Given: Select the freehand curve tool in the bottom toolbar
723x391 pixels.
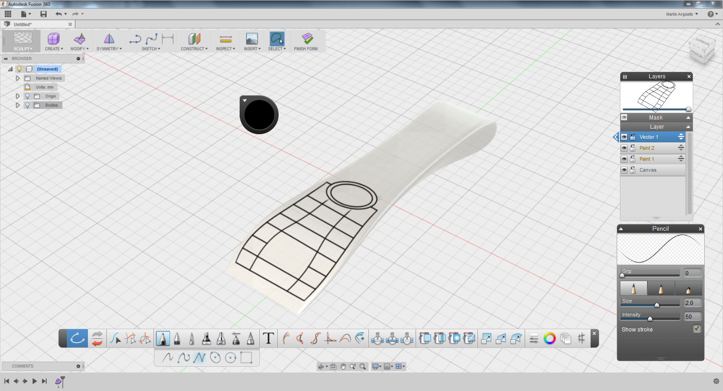Looking at the screenshot, I should point(77,339).
